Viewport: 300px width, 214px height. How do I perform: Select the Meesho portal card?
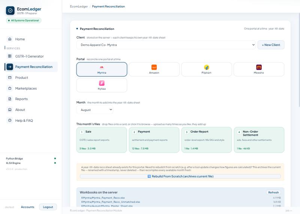click(259, 69)
